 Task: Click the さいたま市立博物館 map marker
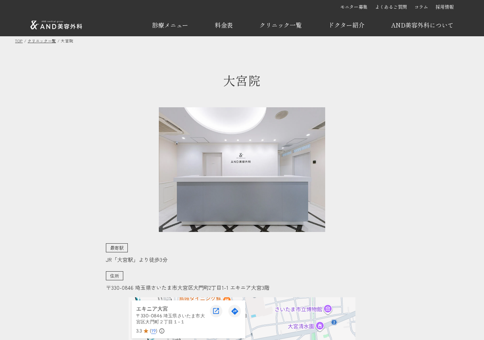click(328, 309)
